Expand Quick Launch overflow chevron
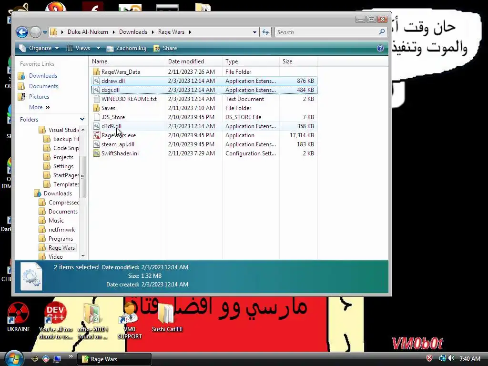This screenshot has width=488, height=366. point(71,356)
